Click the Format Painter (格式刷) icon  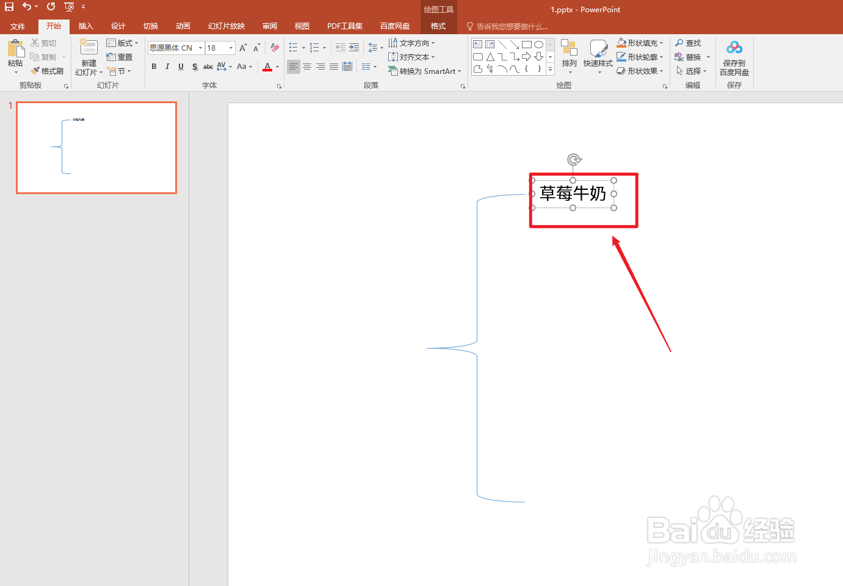tap(47, 71)
